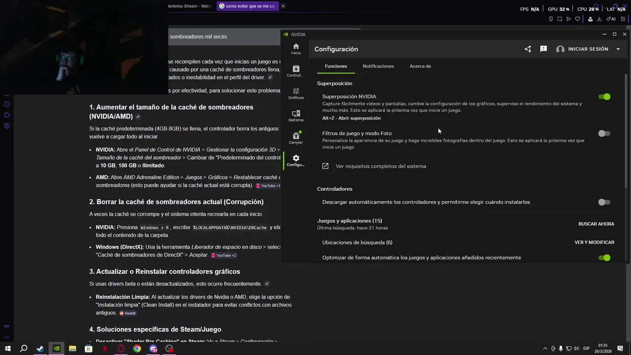
Task: Show hidden system tray icons chevron
Action: [545, 349]
